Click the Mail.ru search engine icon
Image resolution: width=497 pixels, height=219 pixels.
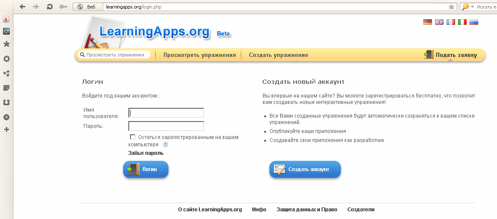pyautogui.click(x=465, y=7)
